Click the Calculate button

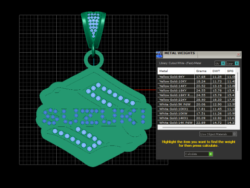198,154
